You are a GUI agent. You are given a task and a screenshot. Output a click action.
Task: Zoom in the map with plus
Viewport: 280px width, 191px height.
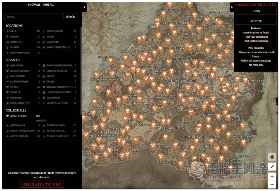point(272,176)
